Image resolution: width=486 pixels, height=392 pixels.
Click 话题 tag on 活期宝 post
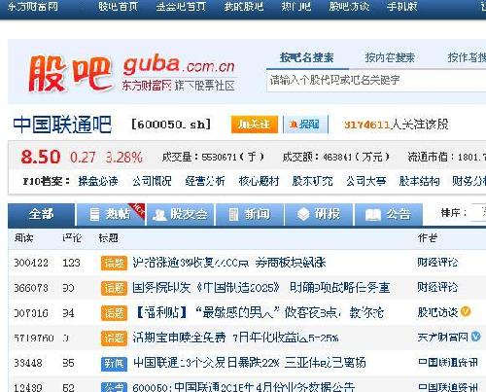click(114, 339)
